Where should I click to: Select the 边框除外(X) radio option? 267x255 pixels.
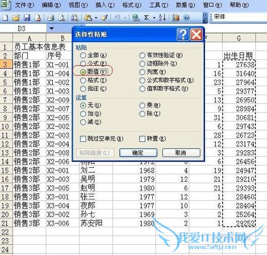158,64
